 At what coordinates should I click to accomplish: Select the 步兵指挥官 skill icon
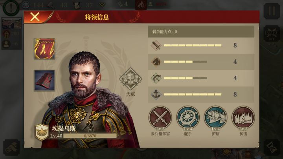point(160,117)
